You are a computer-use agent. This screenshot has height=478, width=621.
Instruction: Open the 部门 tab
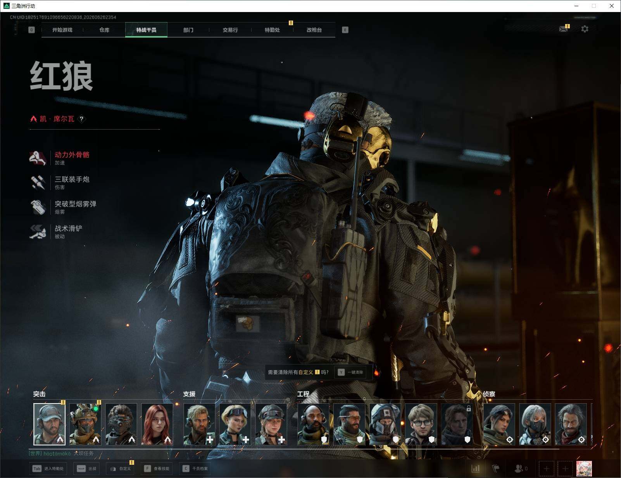click(188, 30)
